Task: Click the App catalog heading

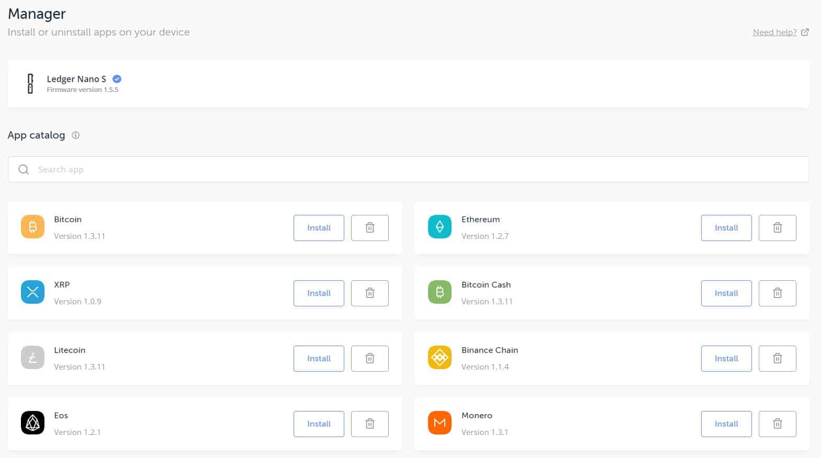Action: pyautogui.click(x=36, y=135)
